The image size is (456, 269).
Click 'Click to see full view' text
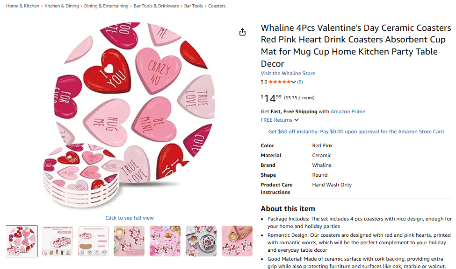[x=129, y=218]
